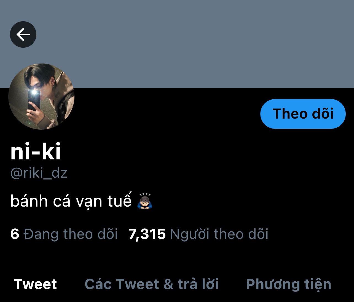
Task: Click the bio text bánh cá vạn tuế
Action: tap(71, 201)
